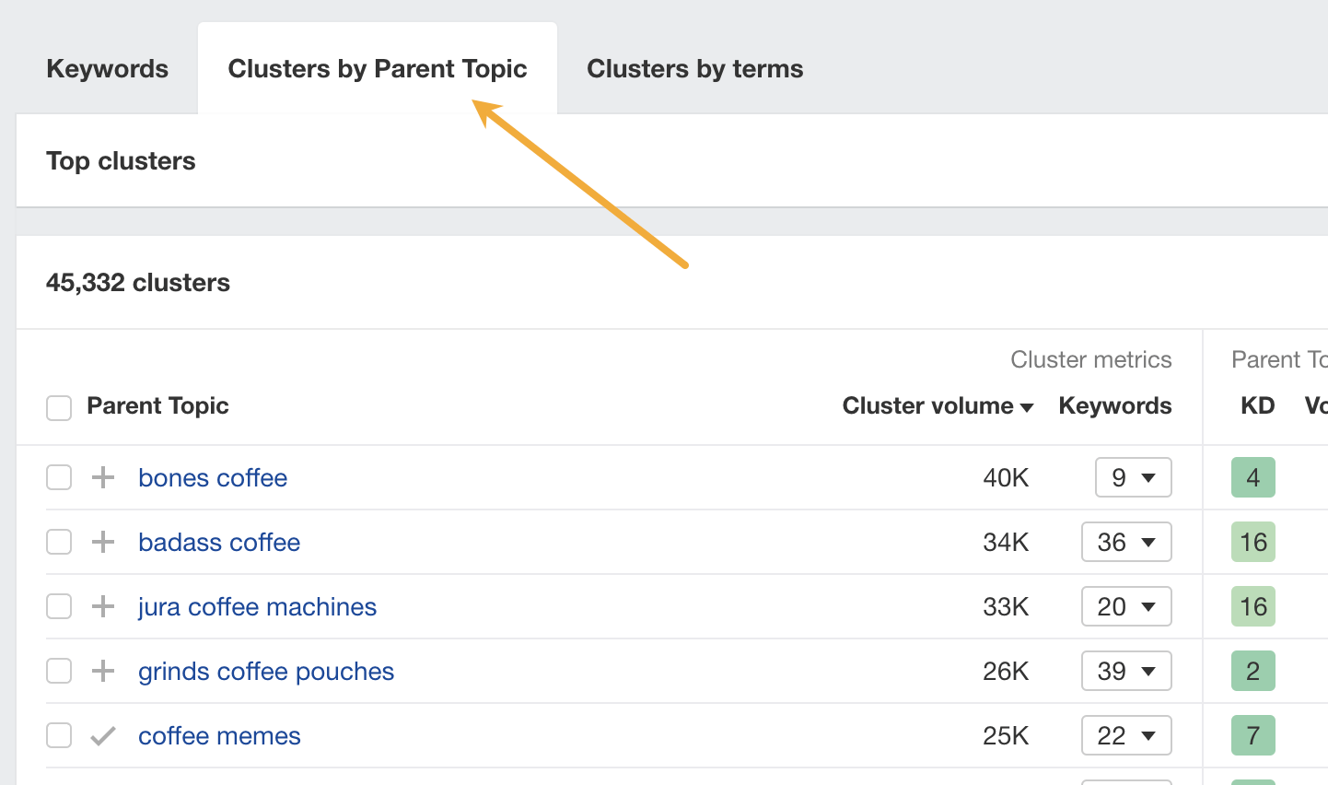Expand grinds coffee pouches via the plus icon
The width and height of the screenshot is (1328, 785).
[102, 671]
